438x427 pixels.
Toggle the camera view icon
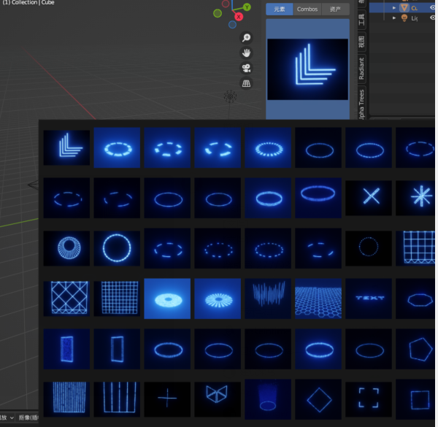tap(247, 68)
